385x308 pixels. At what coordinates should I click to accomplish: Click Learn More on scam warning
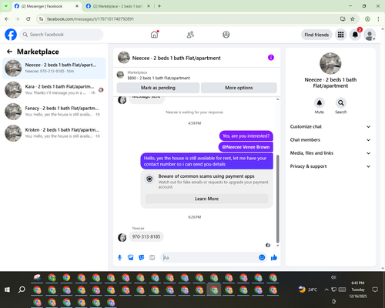point(206,199)
